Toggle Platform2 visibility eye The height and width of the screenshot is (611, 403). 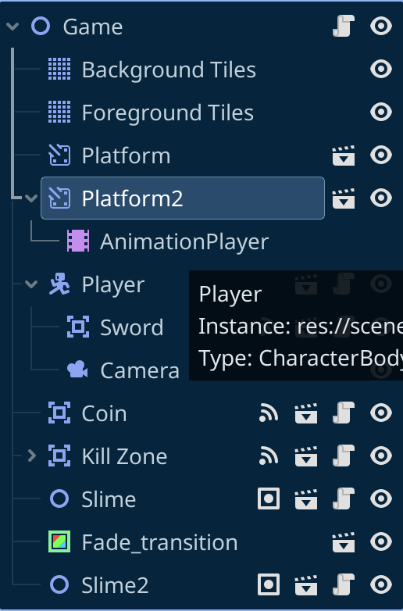click(x=381, y=198)
